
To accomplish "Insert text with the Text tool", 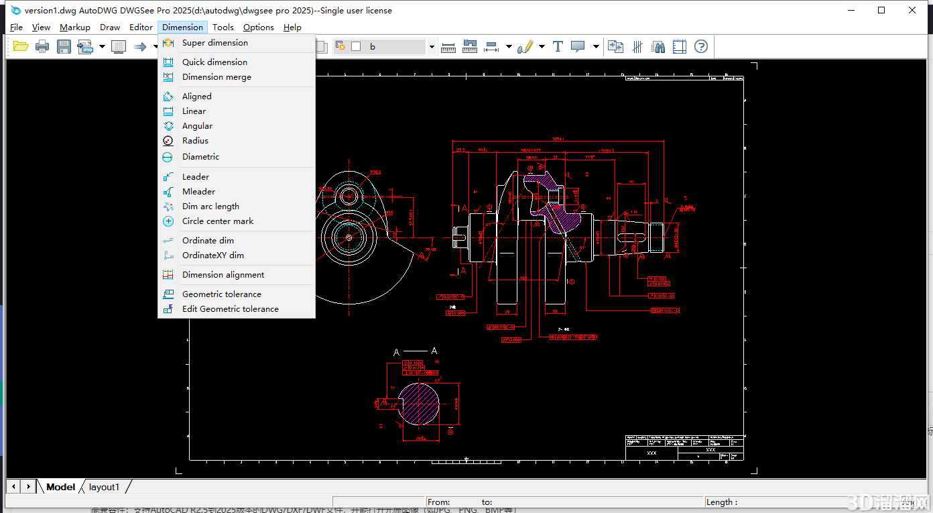I will (558, 46).
